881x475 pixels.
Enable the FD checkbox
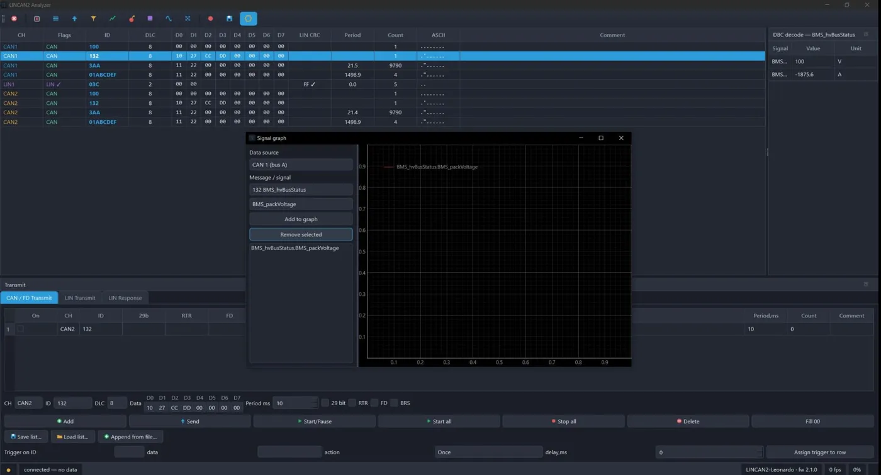coord(374,403)
